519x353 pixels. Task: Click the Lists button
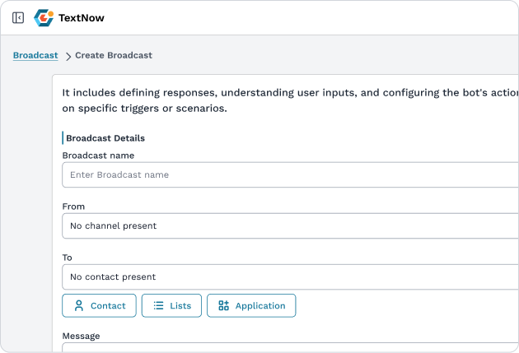171,306
